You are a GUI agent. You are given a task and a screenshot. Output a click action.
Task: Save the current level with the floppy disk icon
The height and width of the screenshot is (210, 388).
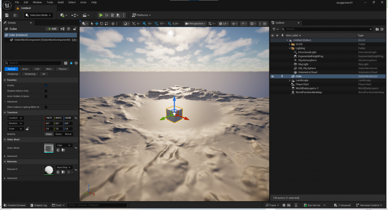[7, 15]
